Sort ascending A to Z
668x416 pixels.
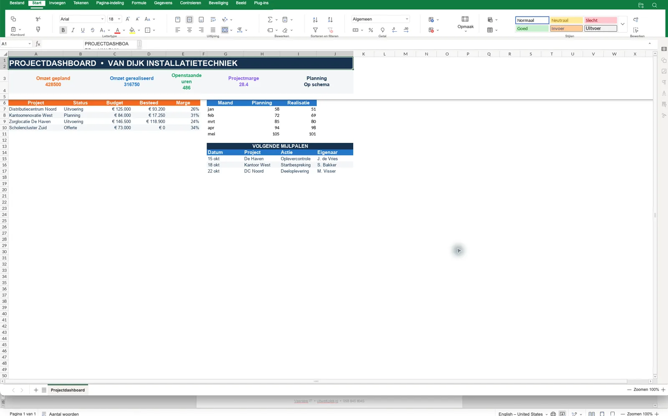coord(315,20)
